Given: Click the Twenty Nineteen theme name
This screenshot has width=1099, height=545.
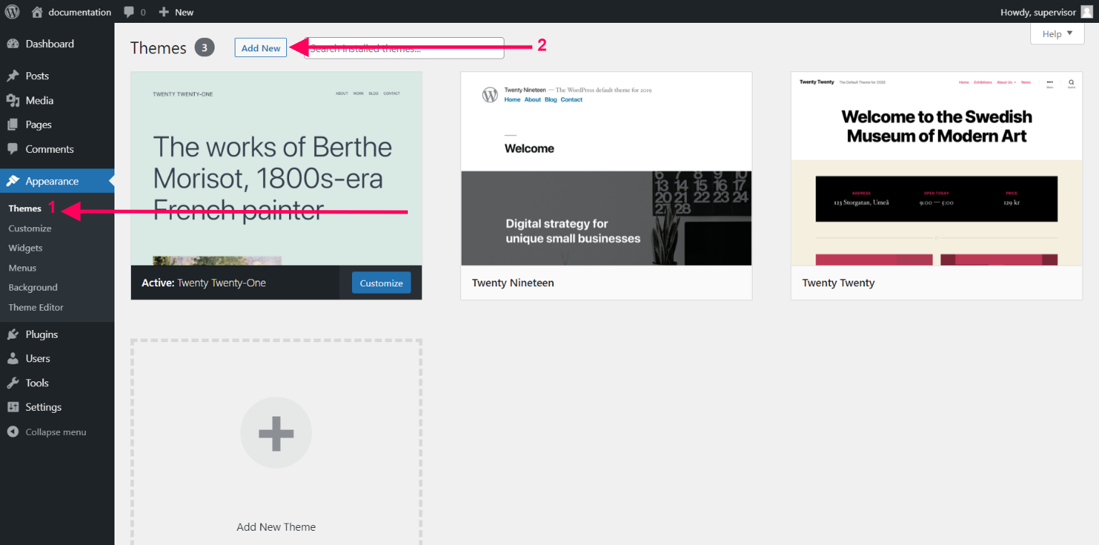Looking at the screenshot, I should (513, 283).
